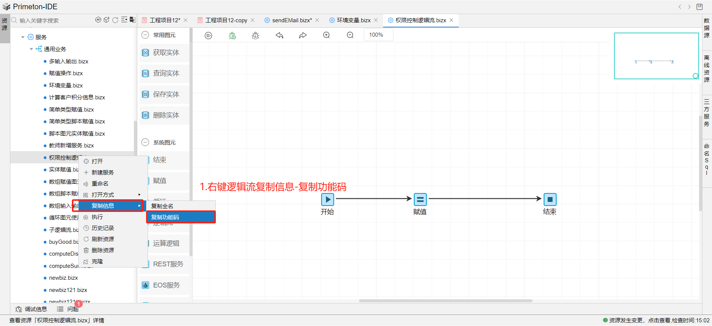Click the canvas horizontal scrollbar
The width and height of the screenshot is (712, 326).
(x=445, y=301)
